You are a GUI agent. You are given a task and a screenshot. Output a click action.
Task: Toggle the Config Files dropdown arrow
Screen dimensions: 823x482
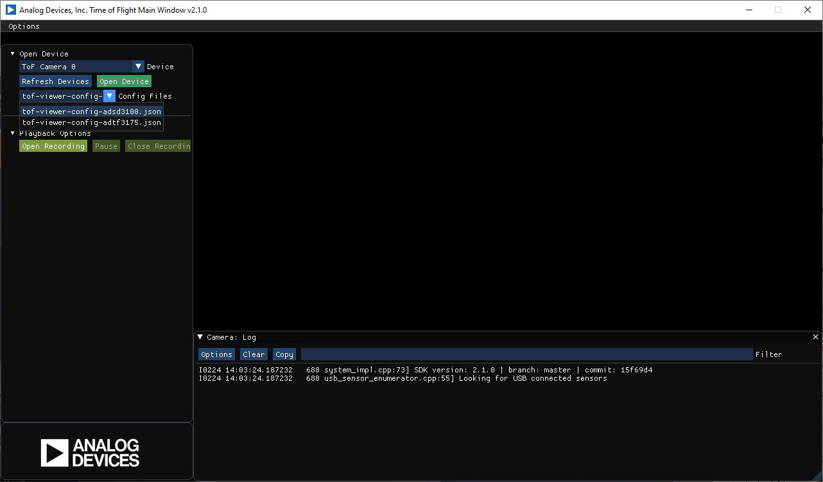(x=109, y=96)
